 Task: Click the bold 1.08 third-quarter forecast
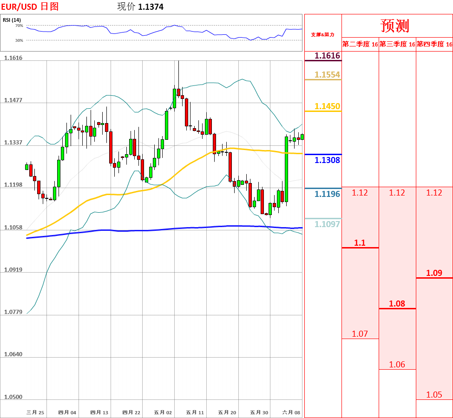pos(397,304)
